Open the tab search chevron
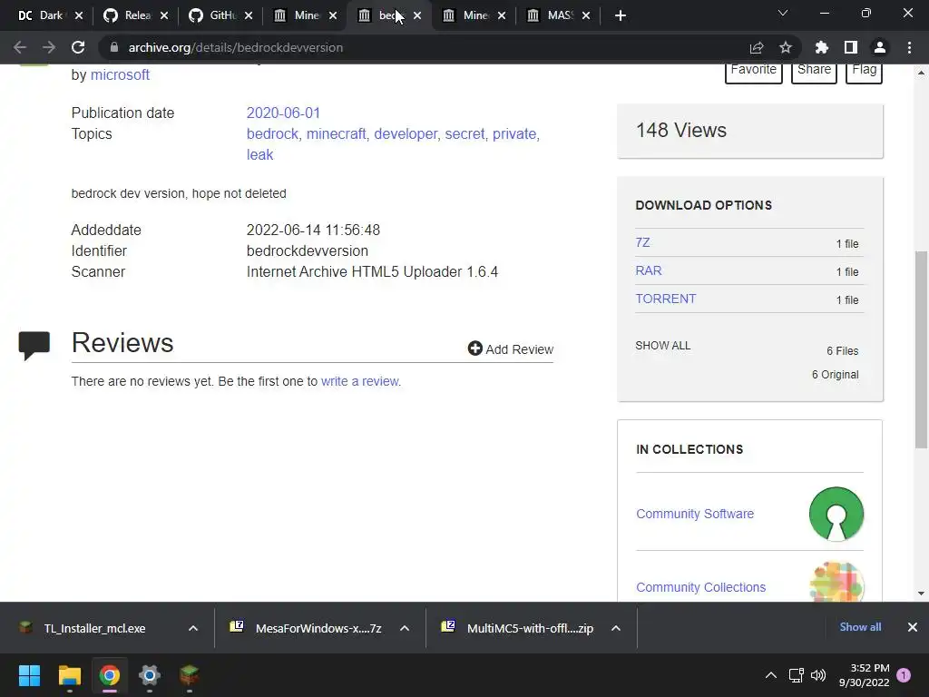Image resolution: width=929 pixels, height=697 pixels. click(x=782, y=13)
